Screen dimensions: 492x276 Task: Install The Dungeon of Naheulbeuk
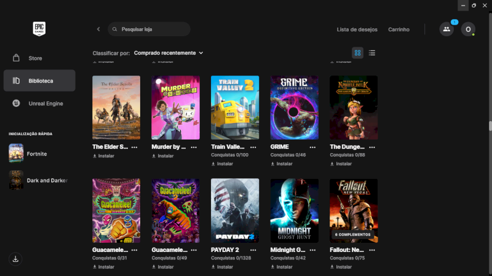click(x=341, y=164)
